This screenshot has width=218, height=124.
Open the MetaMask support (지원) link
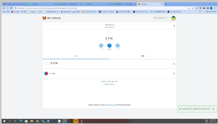(x=116, y=105)
